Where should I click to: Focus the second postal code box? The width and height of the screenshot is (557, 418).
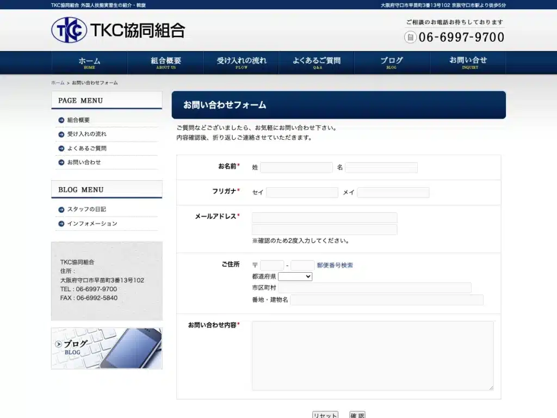(x=302, y=266)
